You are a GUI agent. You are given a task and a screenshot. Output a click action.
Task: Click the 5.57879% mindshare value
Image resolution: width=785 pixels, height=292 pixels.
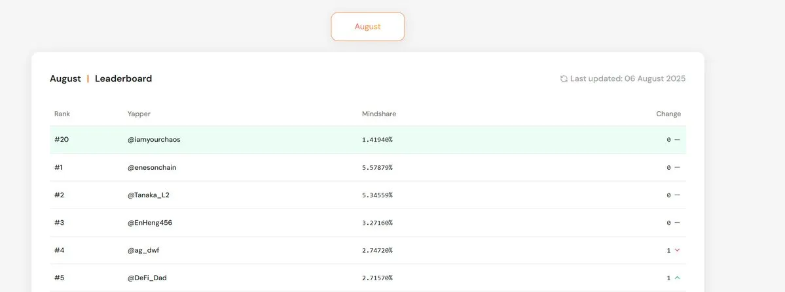pos(378,168)
